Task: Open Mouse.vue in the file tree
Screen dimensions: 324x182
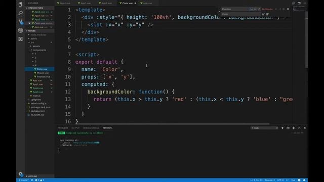Action: [43, 73]
